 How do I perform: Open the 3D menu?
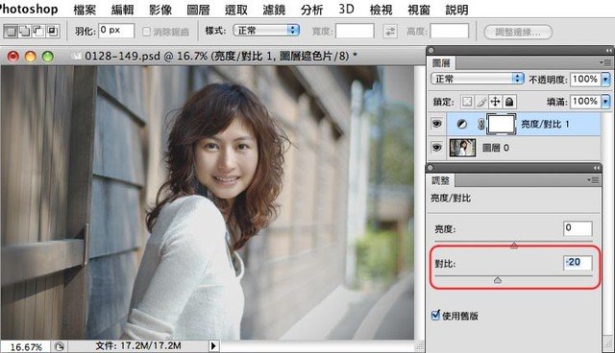tap(346, 9)
